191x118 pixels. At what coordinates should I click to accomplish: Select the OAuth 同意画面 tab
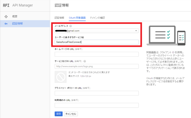(77, 18)
